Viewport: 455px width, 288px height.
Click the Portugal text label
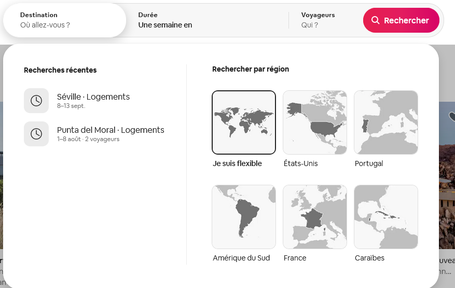pyautogui.click(x=369, y=163)
